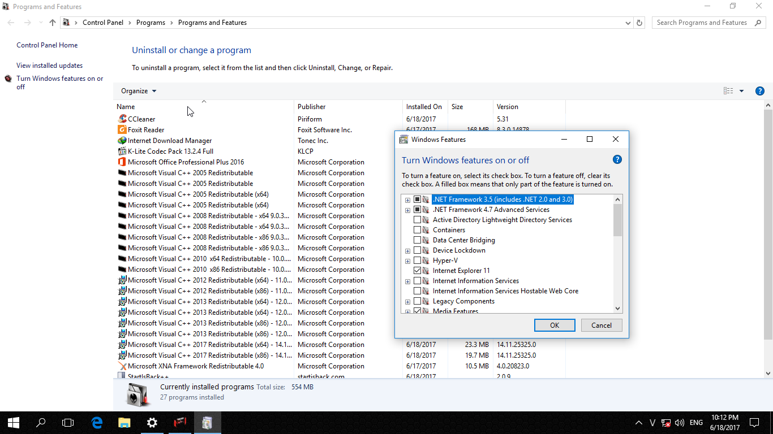Enable the Device Lockdown checkbox
Viewport: 773px width, 434px height.
point(418,250)
